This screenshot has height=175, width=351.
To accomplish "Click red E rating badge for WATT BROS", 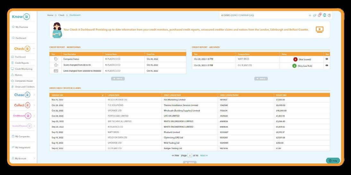I will [x=295, y=59].
